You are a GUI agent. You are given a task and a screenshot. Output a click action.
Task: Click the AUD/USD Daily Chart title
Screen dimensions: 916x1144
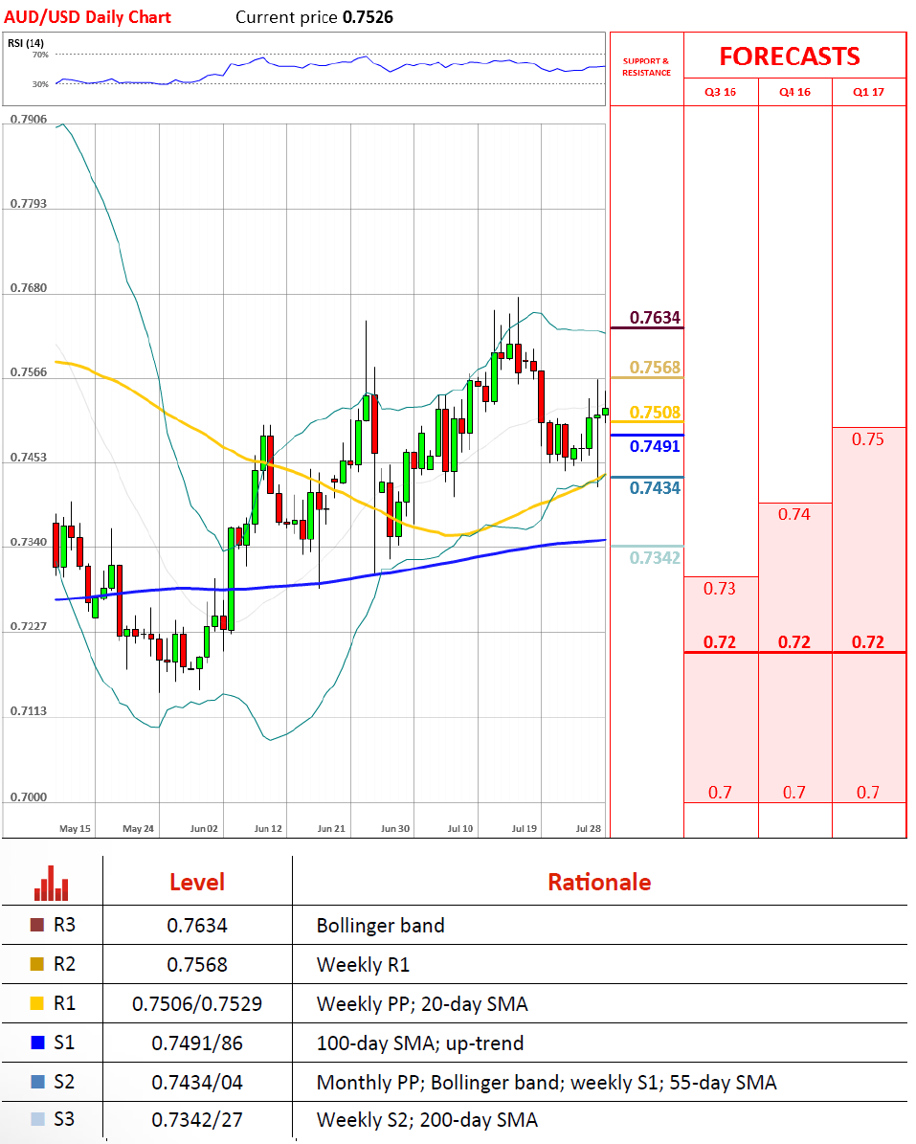click(x=88, y=16)
